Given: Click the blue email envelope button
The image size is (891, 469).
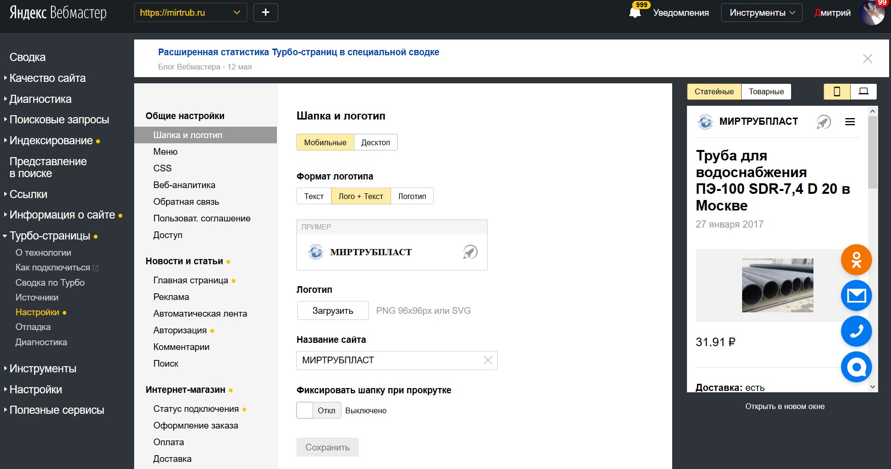Looking at the screenshot, I should click(x=856, y=296).
